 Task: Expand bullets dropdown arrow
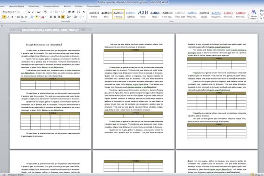click(53, 12)
